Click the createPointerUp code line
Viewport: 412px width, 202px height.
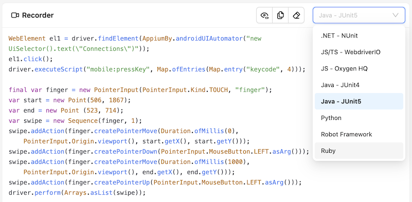[155, 182]
